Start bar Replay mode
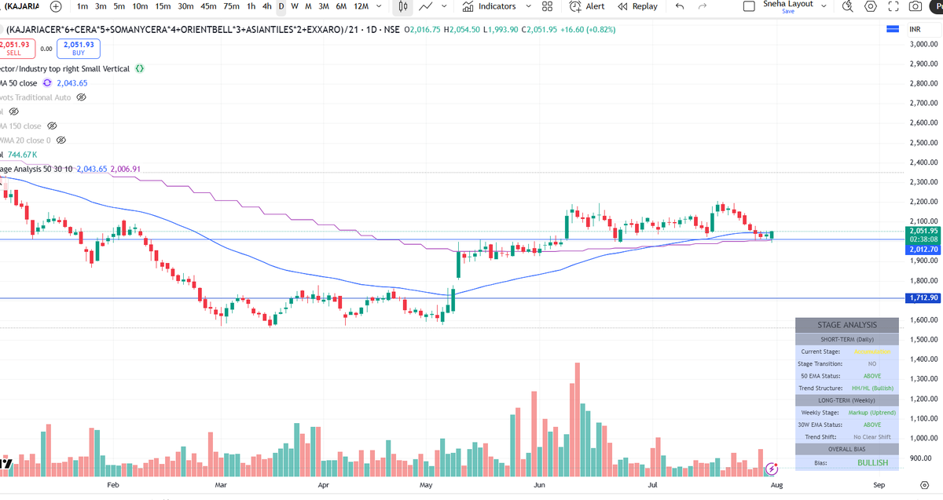Viewport: 943px width, 500px height. click(x=637, y=6)
